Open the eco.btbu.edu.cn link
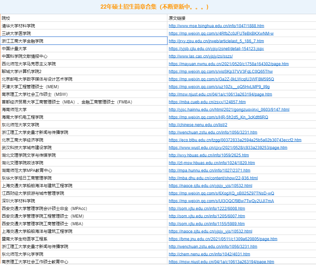 (x=235, y=140)
